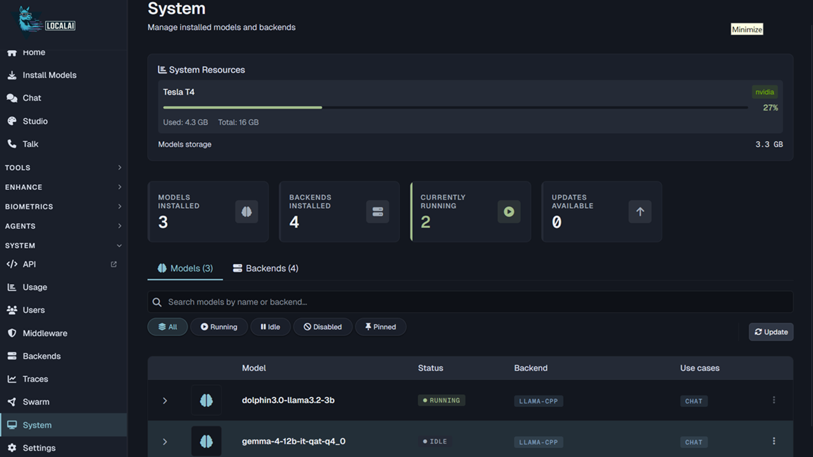Click the 27% usage value

(x=770, y=108)
